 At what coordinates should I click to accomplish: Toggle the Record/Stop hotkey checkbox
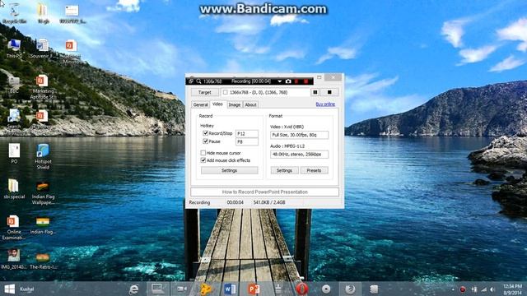click(x=205, y=133)
